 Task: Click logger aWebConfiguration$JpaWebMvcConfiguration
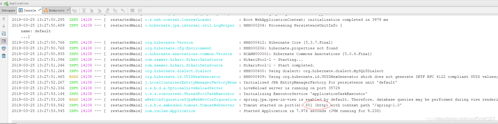[190, 99]
